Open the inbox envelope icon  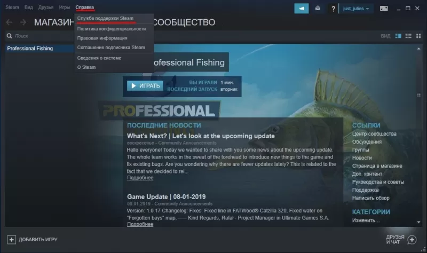318,9
